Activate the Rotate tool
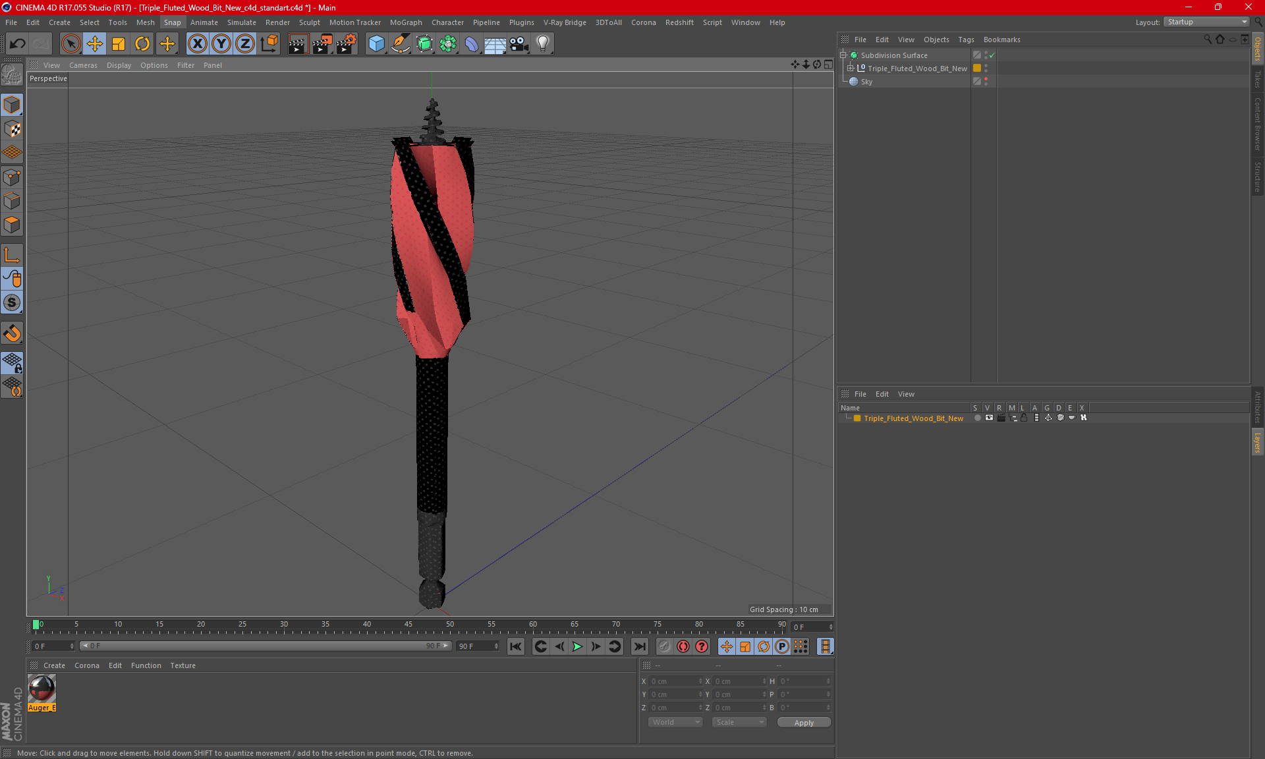The width and height of the screenshot is (1265, 759). (x=142, y=44)
